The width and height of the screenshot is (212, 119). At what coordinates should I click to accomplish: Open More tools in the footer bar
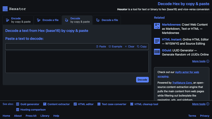(x=199, y=104)
